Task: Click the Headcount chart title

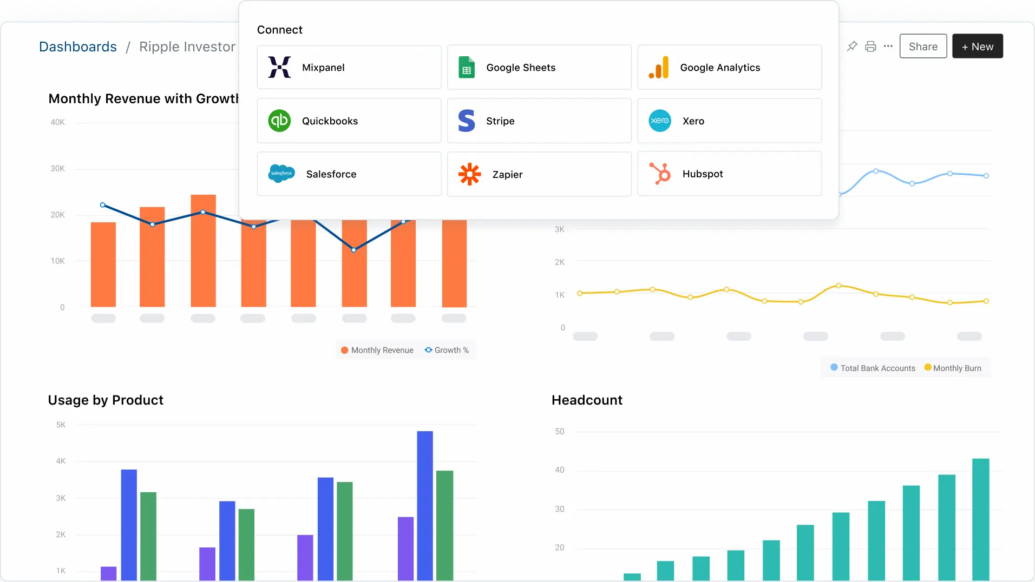Action: pyautogui.click(x=587, y=400)
